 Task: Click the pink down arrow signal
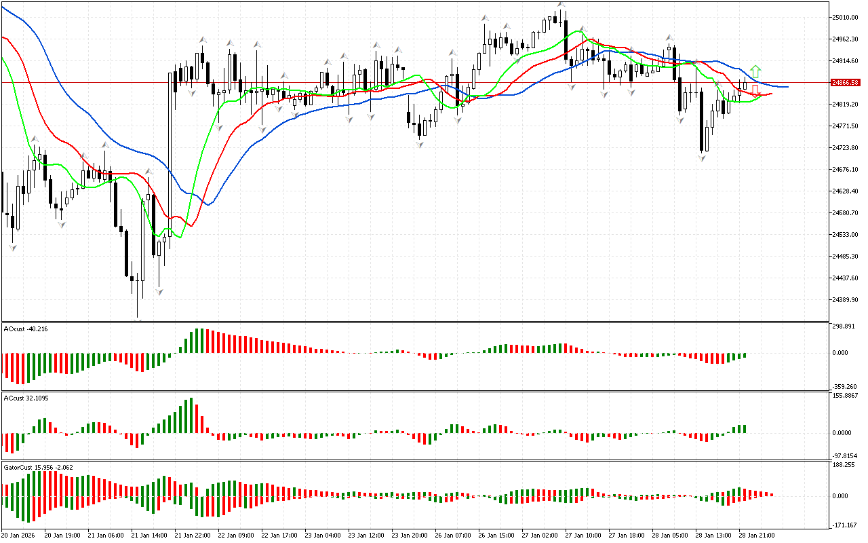755,90
